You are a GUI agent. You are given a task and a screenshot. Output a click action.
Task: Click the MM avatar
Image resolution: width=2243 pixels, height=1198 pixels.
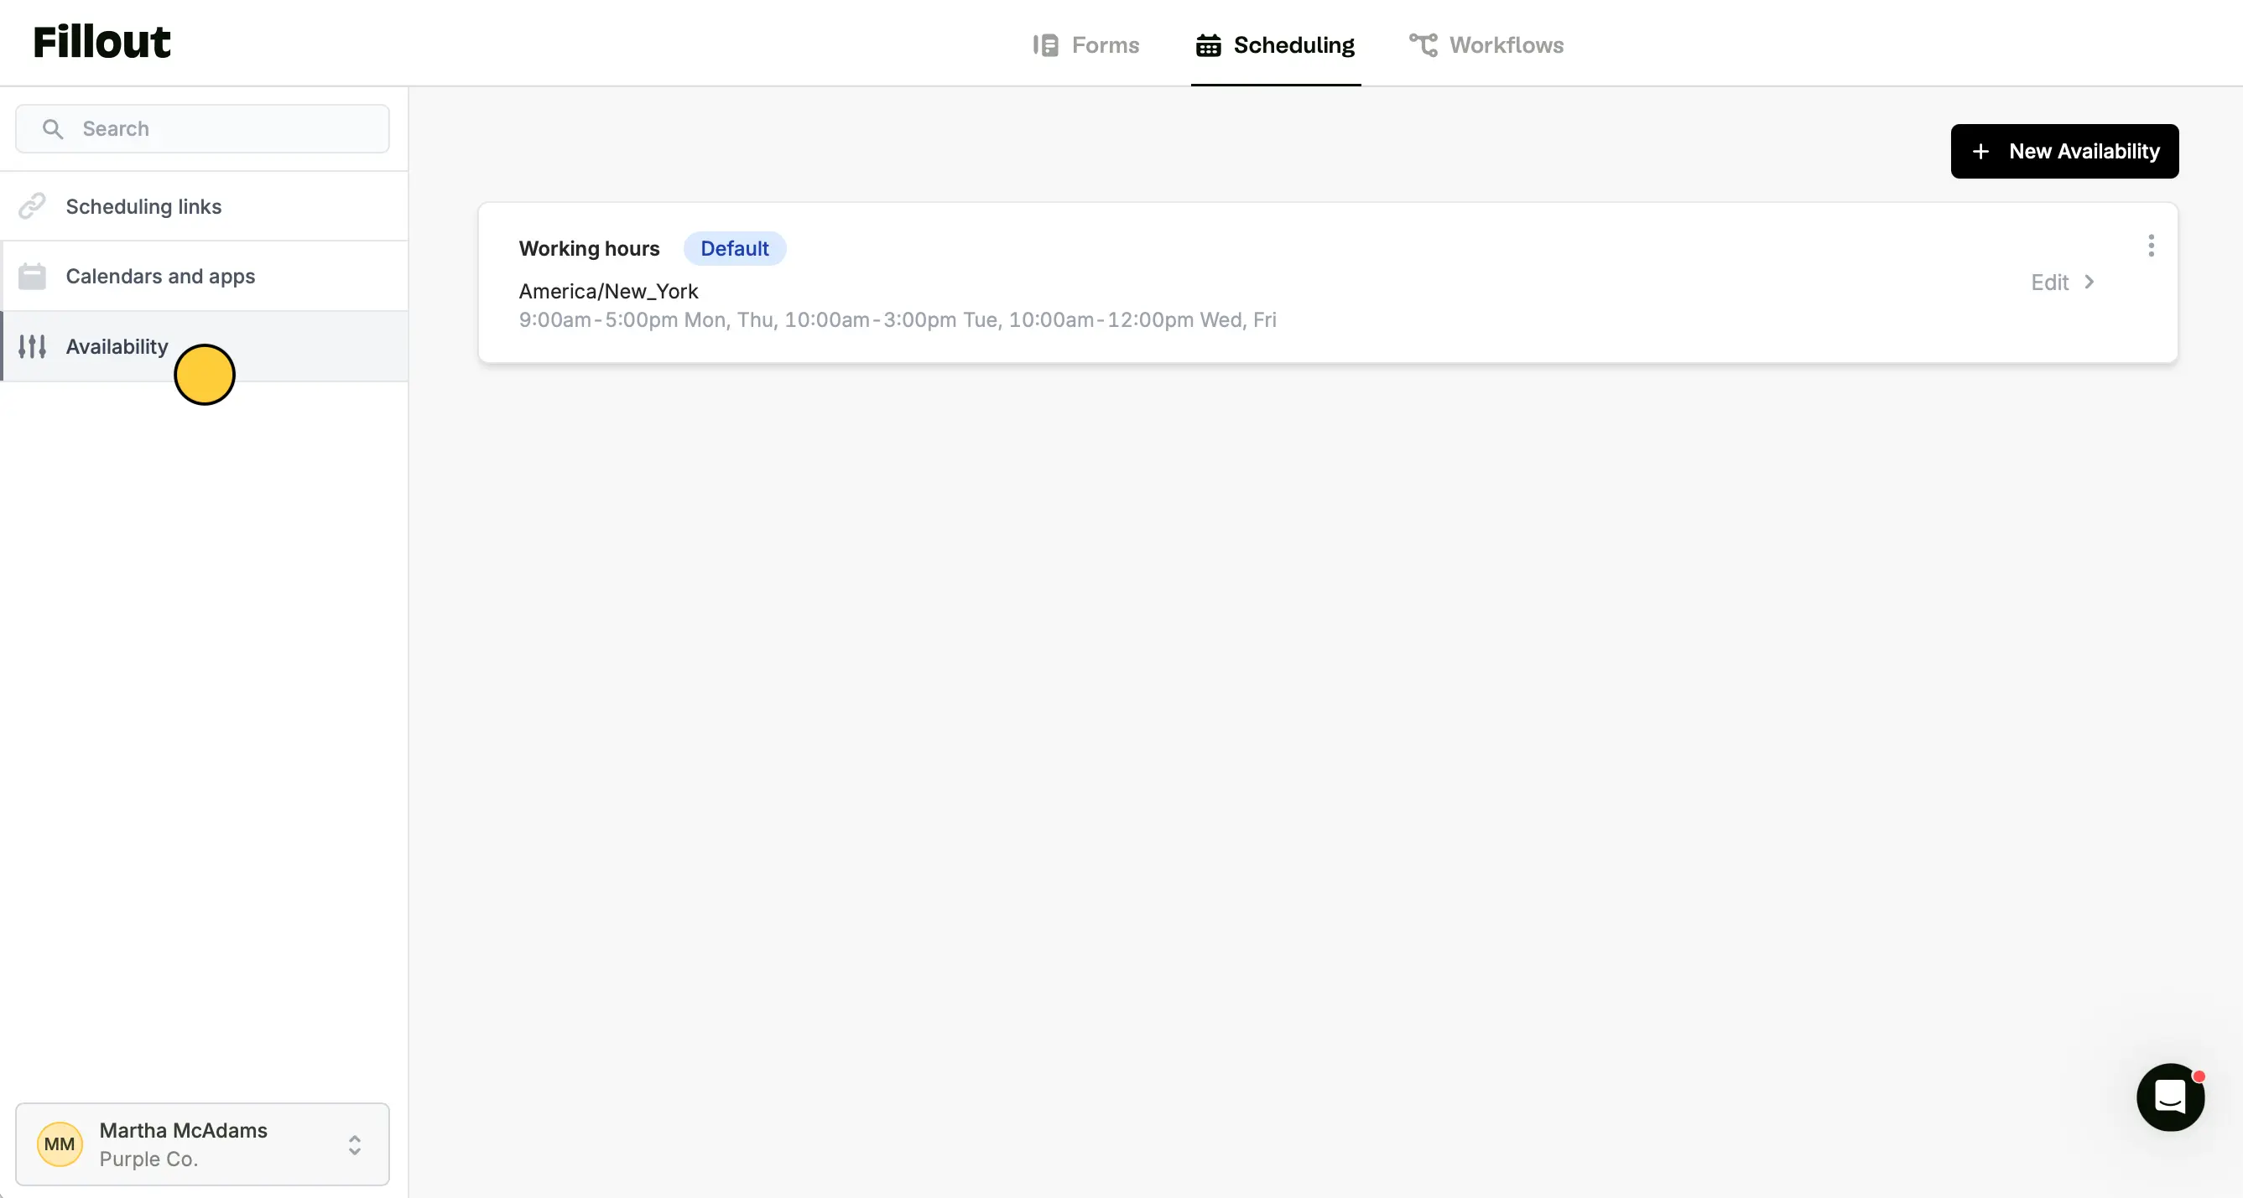coord(60,1144)
